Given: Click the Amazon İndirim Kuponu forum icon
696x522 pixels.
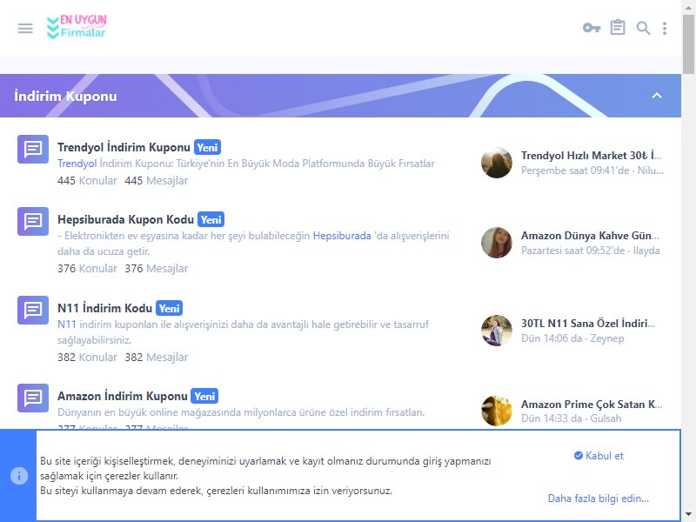Looking at the screenshot, I should tap(33, 398).
